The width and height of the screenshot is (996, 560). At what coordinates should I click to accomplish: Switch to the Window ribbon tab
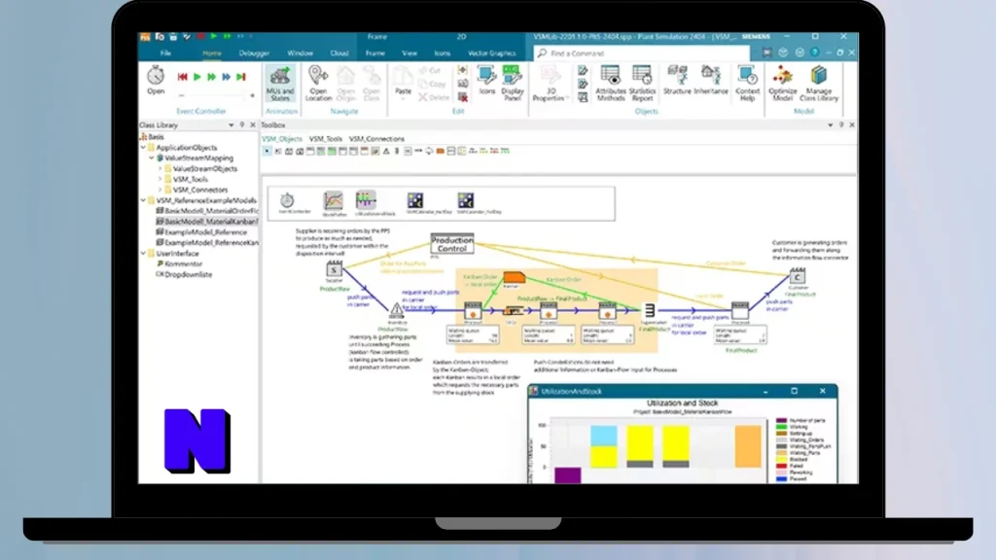[x=300, y=53]
